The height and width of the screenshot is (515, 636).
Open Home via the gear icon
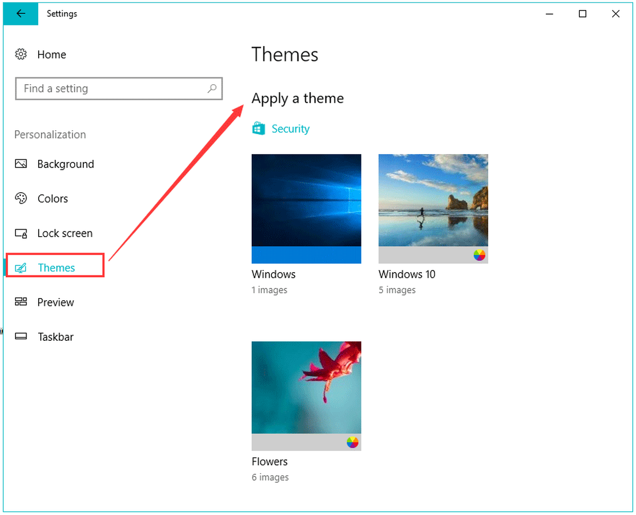tap(21, 55)
